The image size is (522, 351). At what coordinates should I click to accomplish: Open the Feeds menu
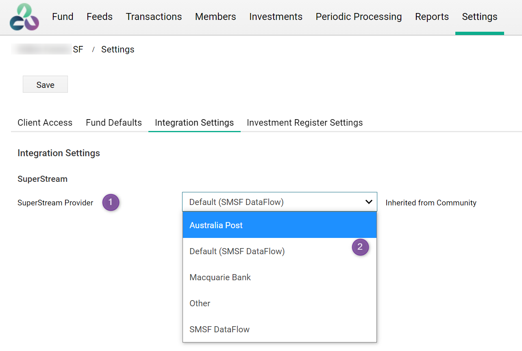pyautogui.click(x=100, y=17)
